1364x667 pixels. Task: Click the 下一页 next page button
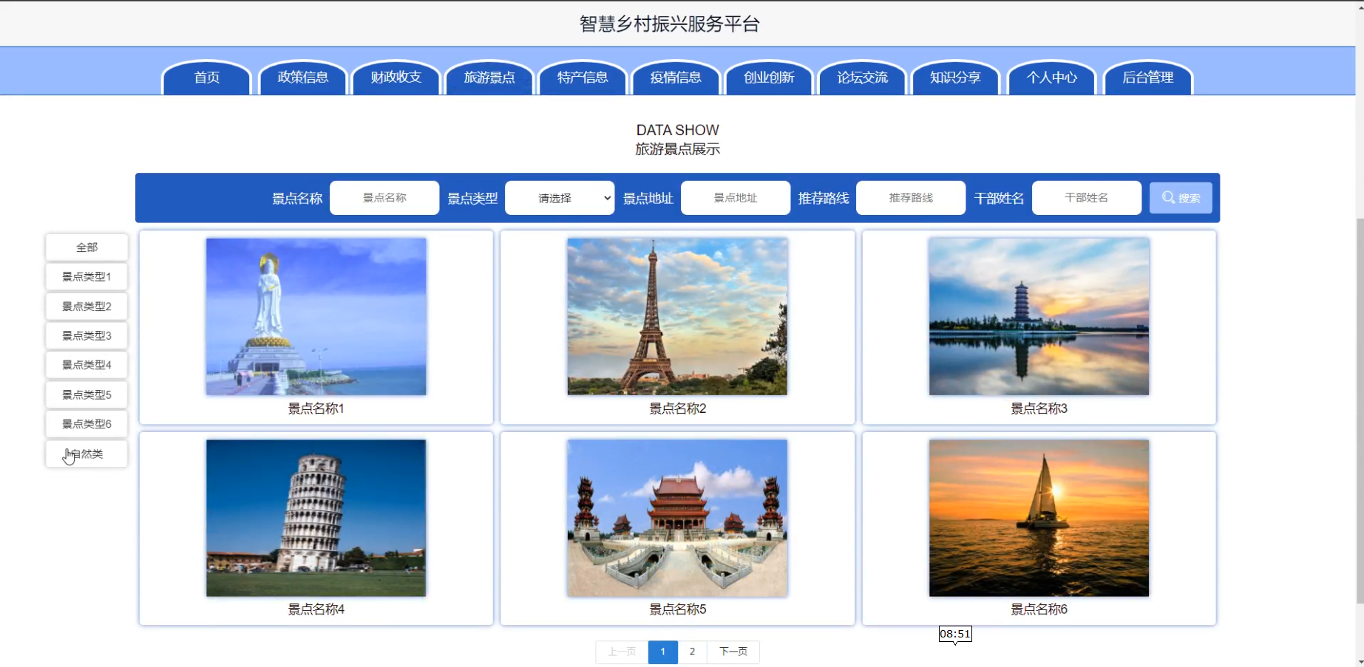(x=733, y=651)
